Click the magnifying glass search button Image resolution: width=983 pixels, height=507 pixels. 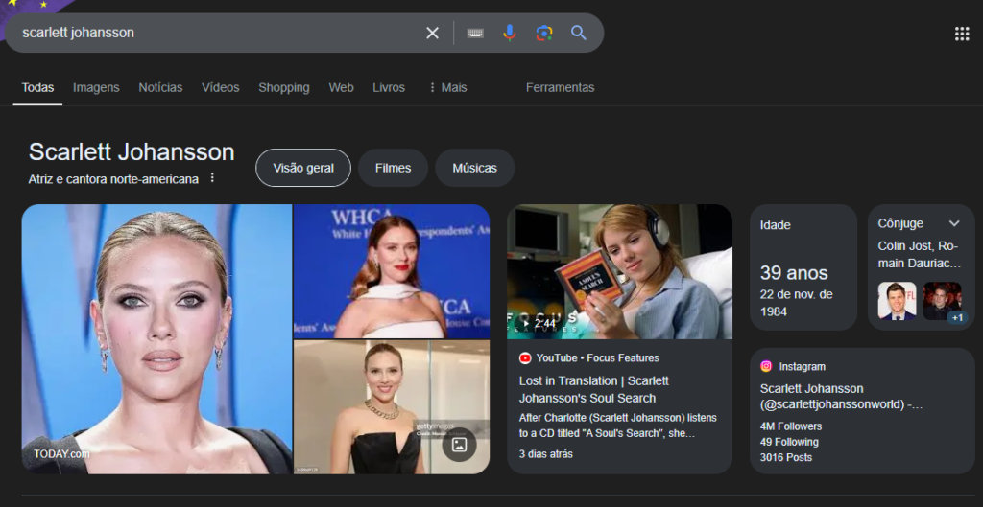tap(579, 33)
